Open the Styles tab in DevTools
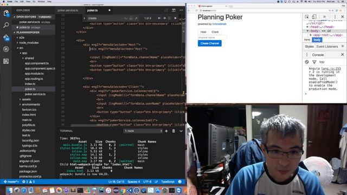347x195 pixels. click(309, 47)
